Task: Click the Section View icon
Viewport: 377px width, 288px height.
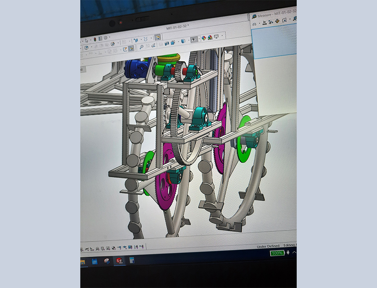Action: pyautogui.click(x=166, y=43)
